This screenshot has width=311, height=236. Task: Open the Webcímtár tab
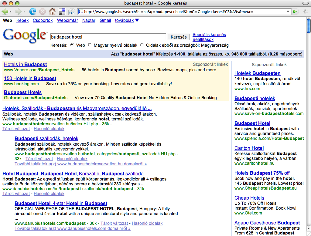tap(67, 20)
